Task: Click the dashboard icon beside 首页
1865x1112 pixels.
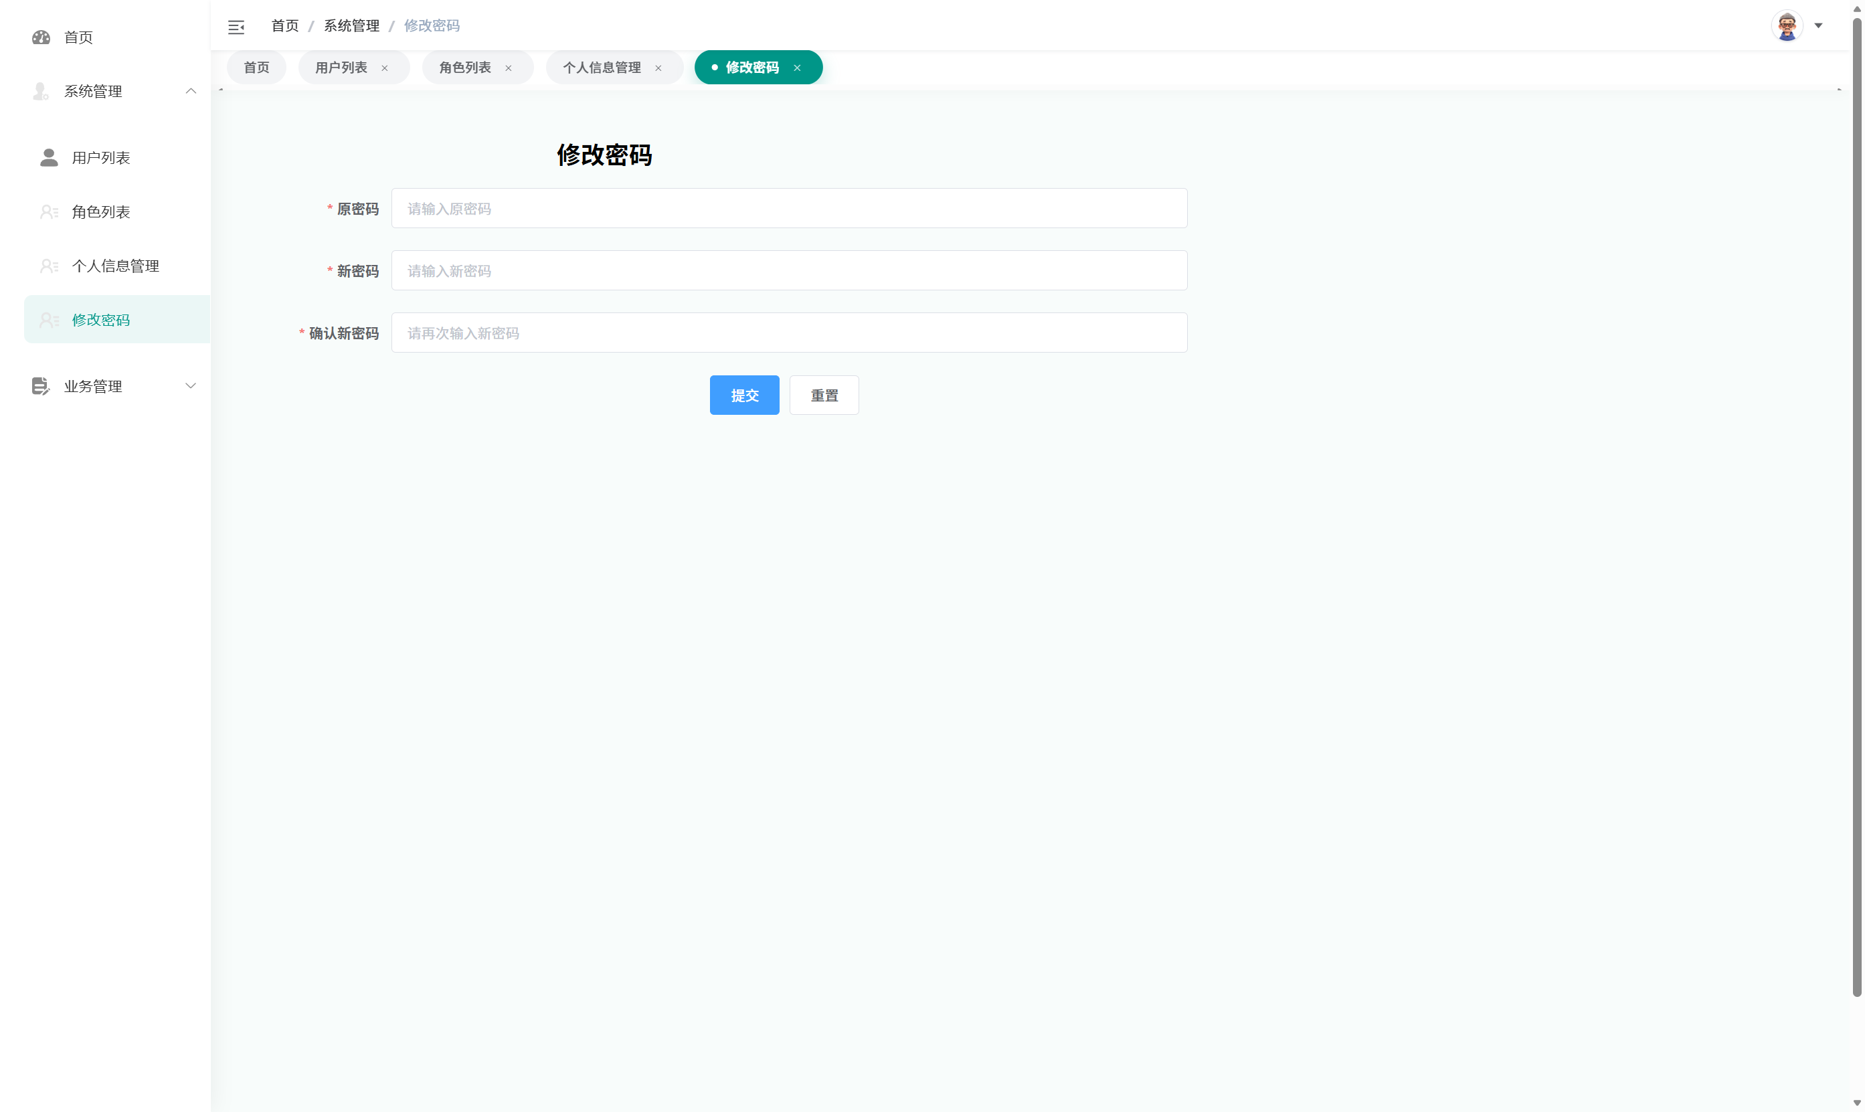Action: click(x=41, y=37)
